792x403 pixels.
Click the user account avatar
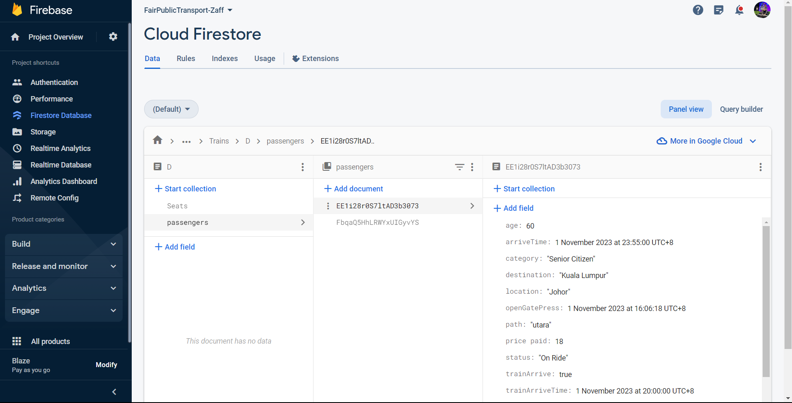(x=762, y=10)
